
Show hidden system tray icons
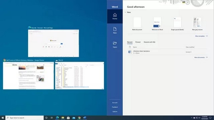click(x=192, y=118)
